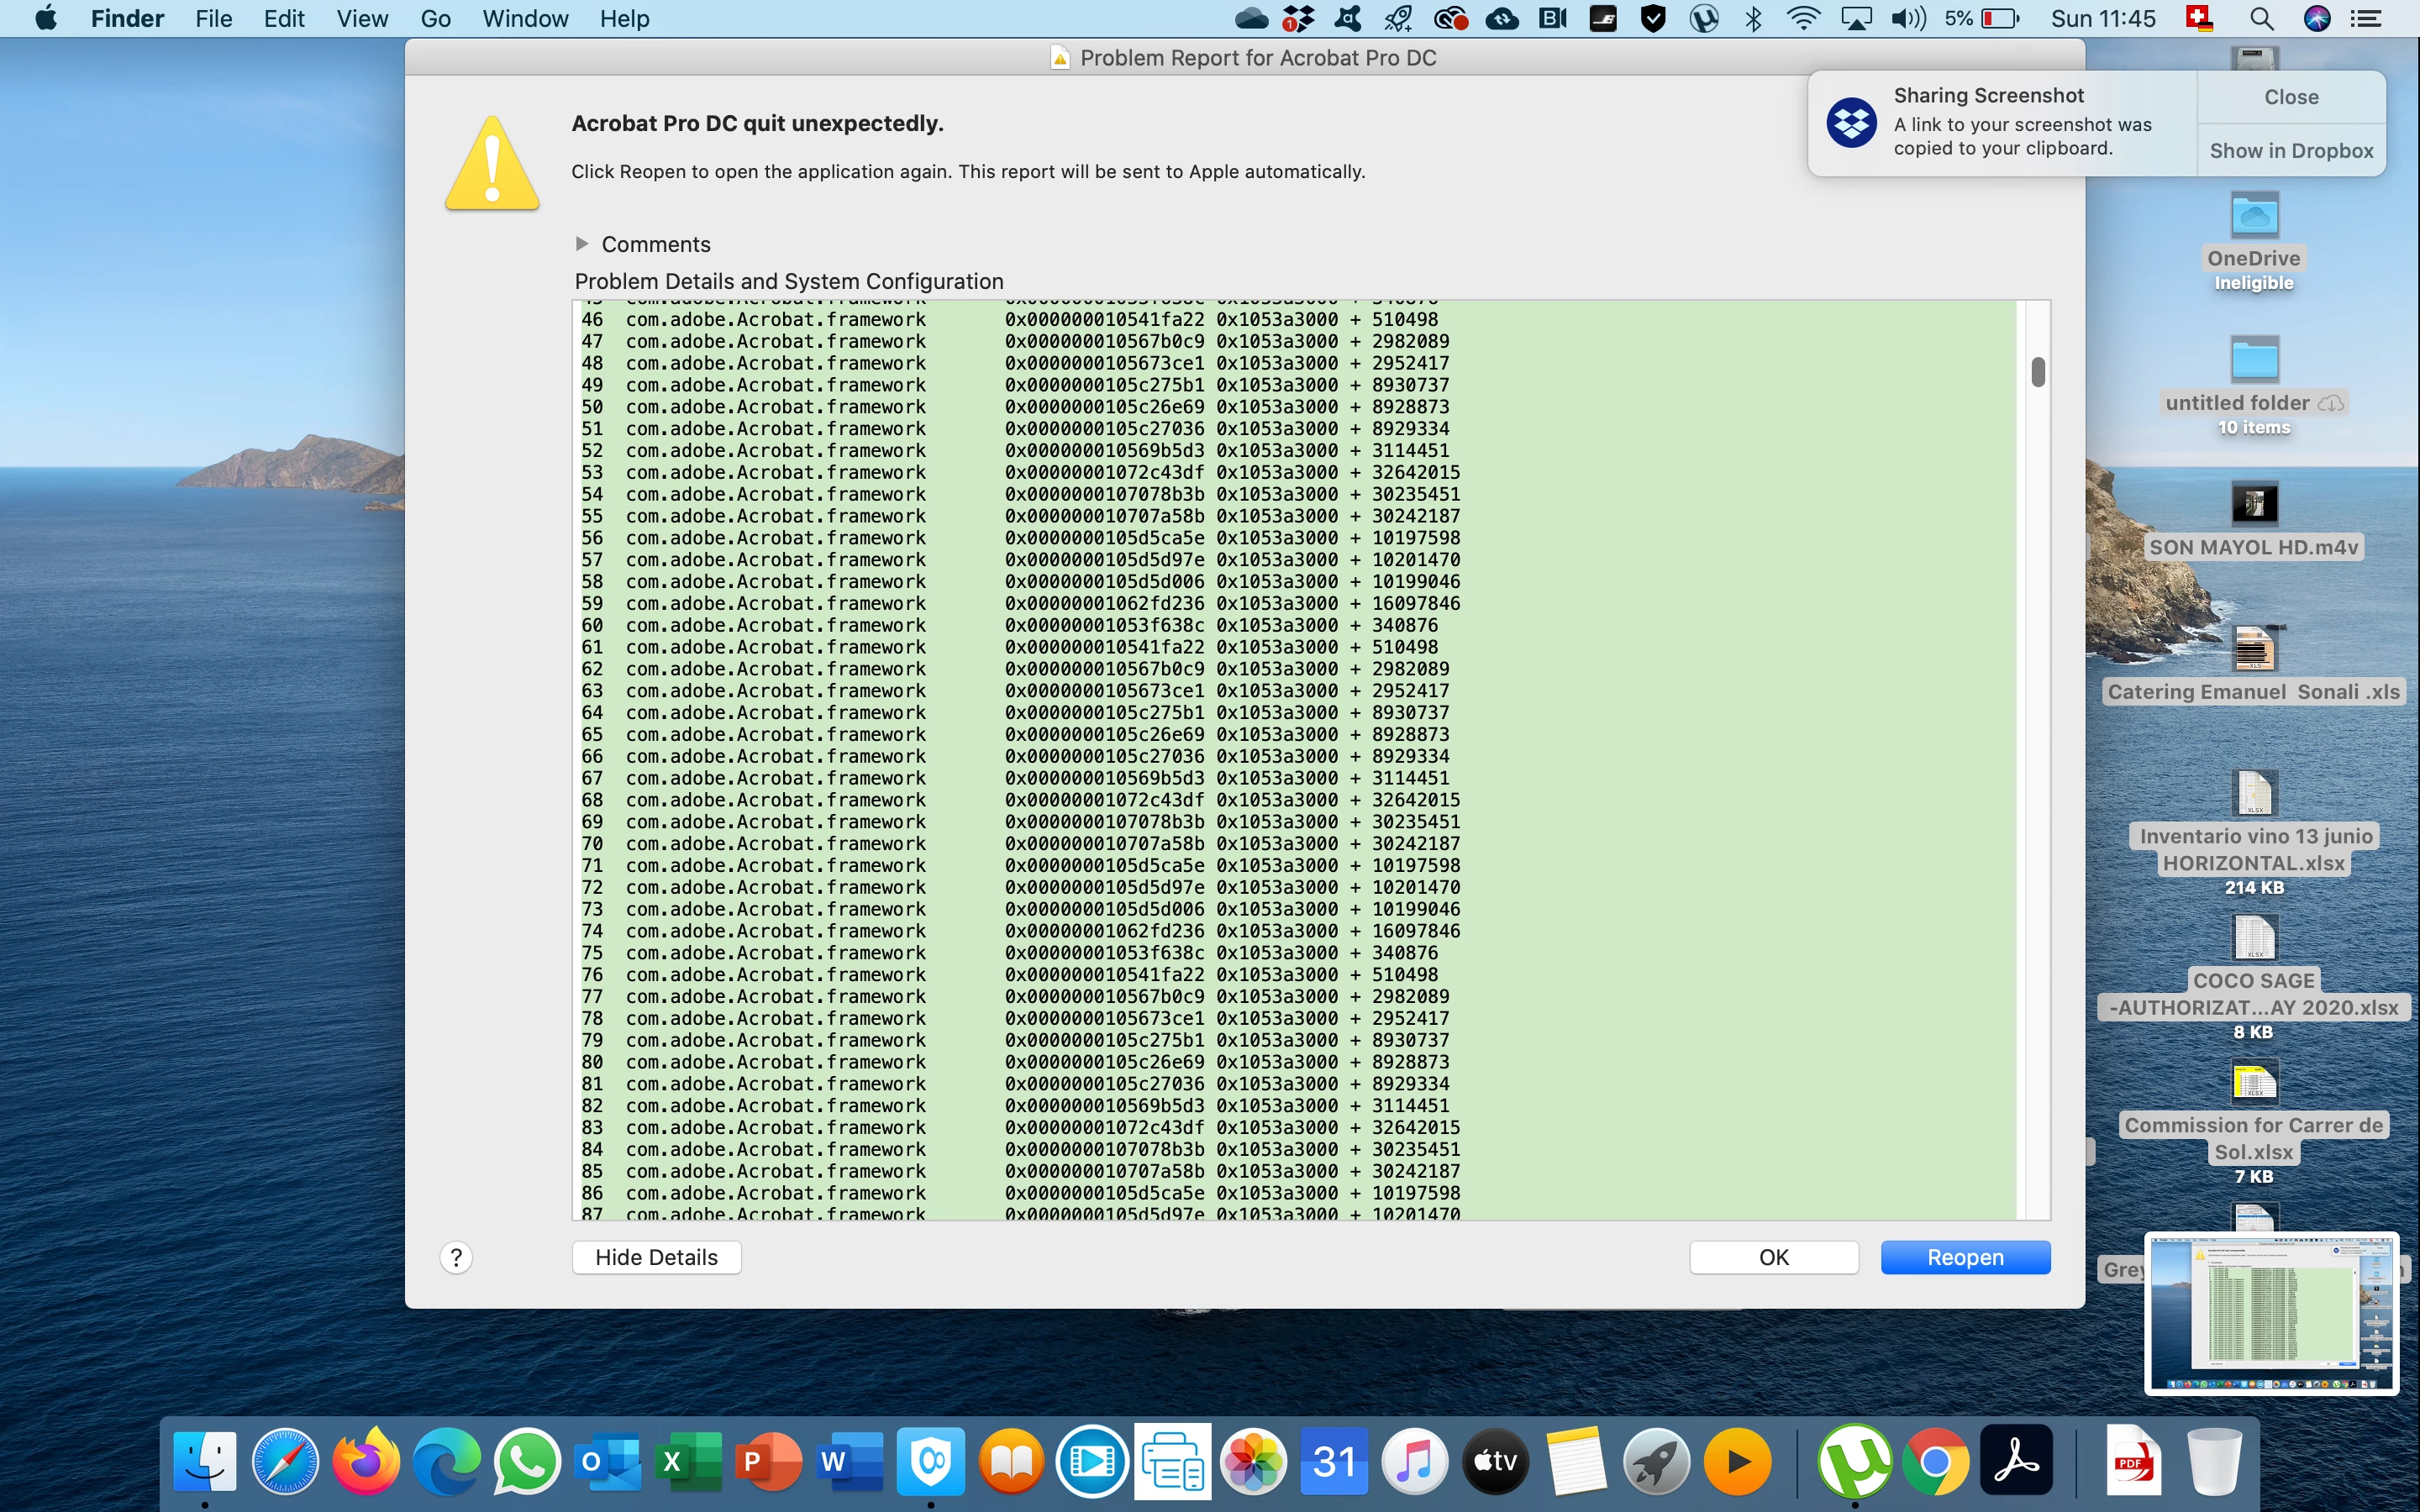Select Catering Emanuel Sonali .xls file

(2254, 665)
